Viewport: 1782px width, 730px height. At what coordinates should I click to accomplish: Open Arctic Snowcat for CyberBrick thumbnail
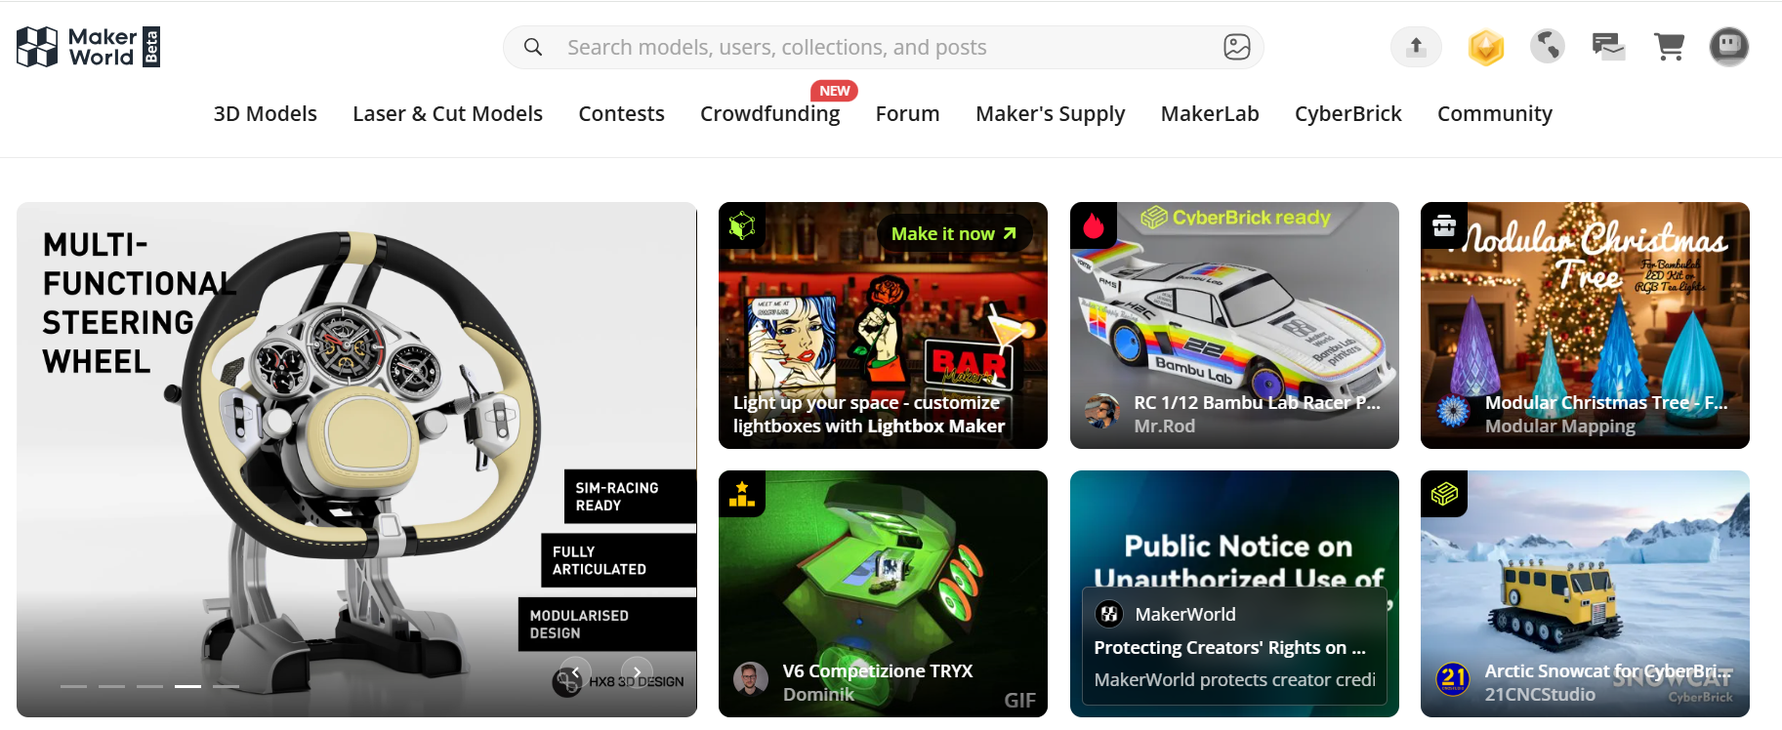[x=1585, y=593]
